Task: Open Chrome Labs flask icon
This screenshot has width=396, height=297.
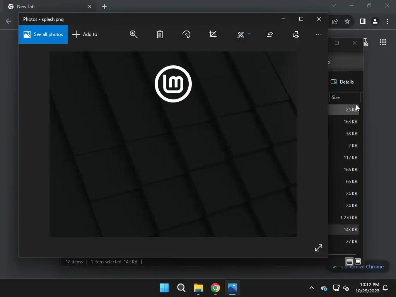Action: click(x=366, y=42)
